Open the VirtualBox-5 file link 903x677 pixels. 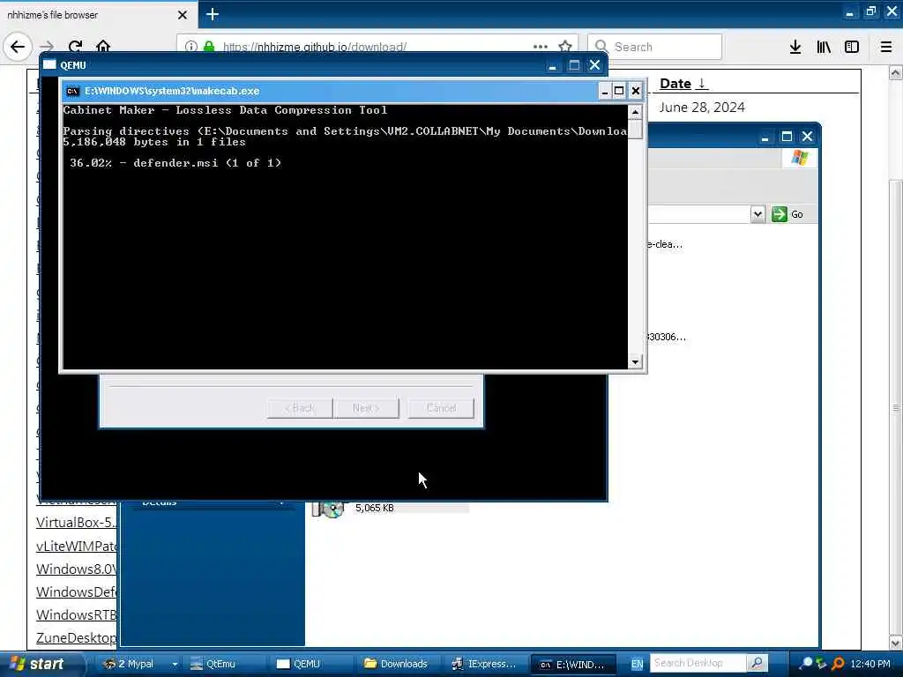coord(77,522)
